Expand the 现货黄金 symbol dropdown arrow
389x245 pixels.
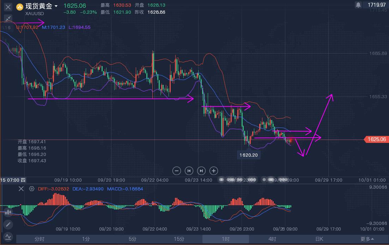pos(56,6)
